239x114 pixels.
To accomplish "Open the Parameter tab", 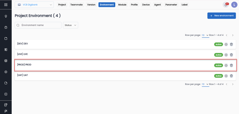I will pyautogui.click(x=171, y=5).
